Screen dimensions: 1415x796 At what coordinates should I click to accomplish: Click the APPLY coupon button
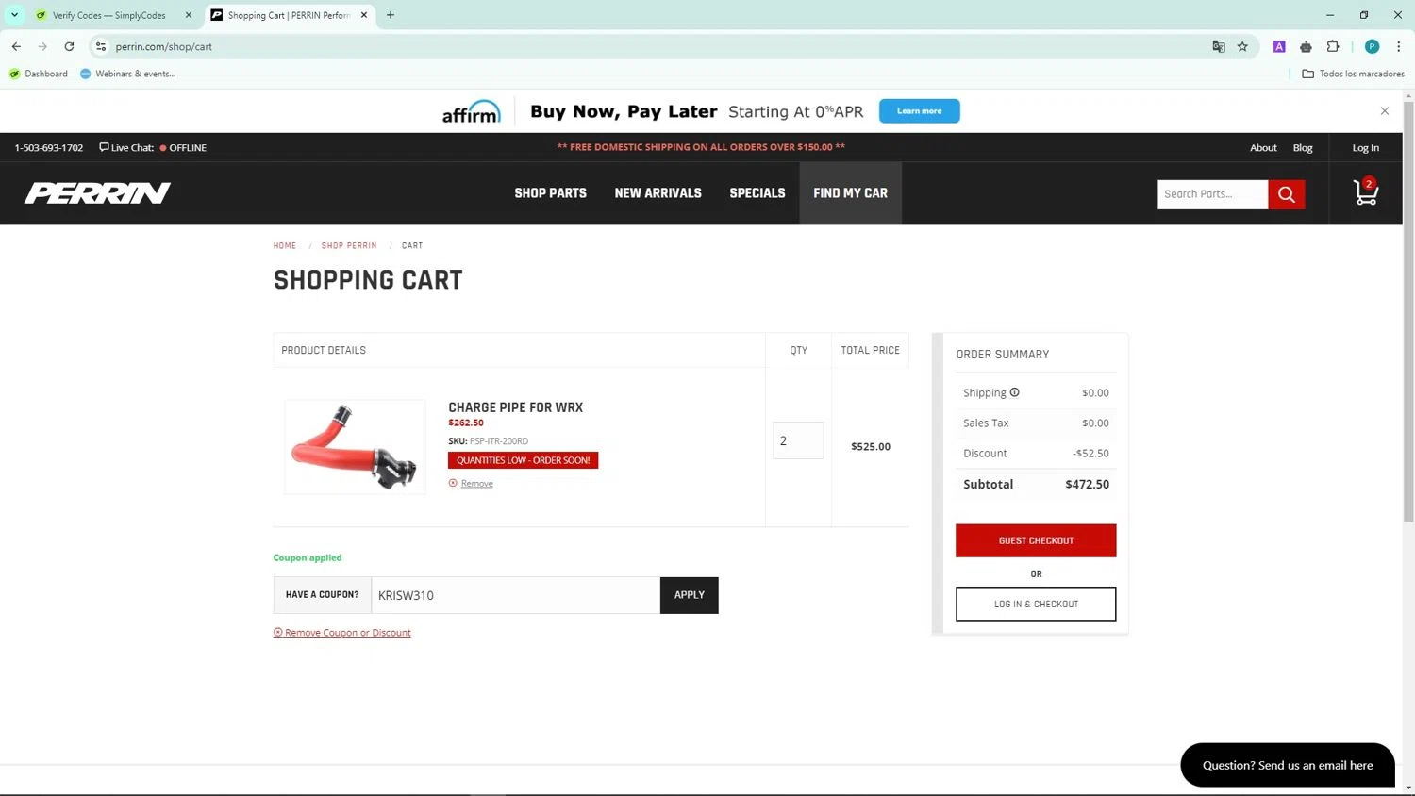[x=690, y=595]
